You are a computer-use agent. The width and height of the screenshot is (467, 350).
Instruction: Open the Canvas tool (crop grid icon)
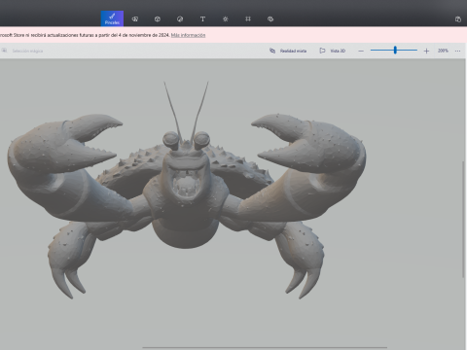click(x=248, y=18)
